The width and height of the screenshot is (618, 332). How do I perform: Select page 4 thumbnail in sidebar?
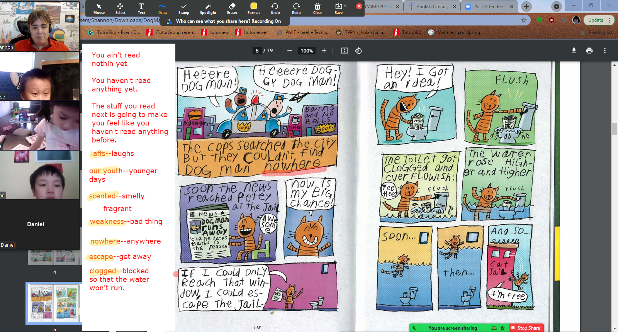54,257
